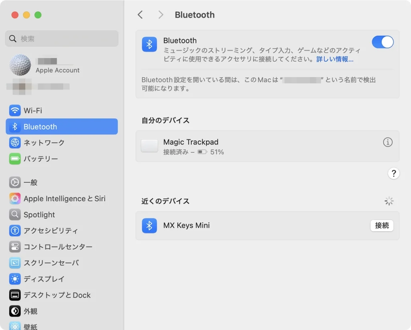Screen dimensions: 411x330
Task: Click the 近くのデバイス section heading
Action: point(165,201)
